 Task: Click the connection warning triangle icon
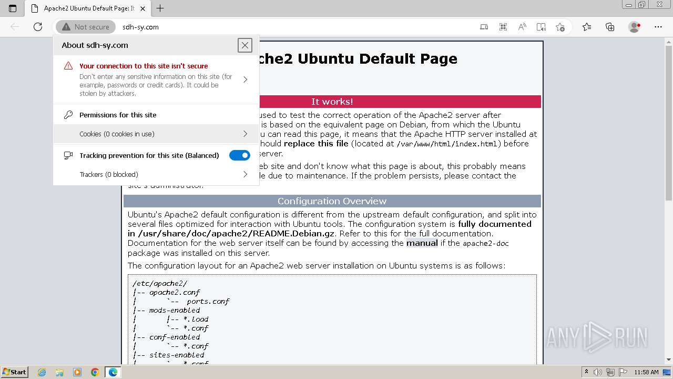(68, 66)
